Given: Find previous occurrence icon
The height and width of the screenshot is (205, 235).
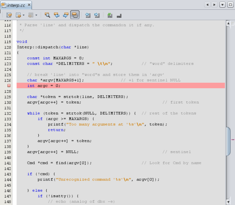Looking at the screenshot, I should coord(56,15).
